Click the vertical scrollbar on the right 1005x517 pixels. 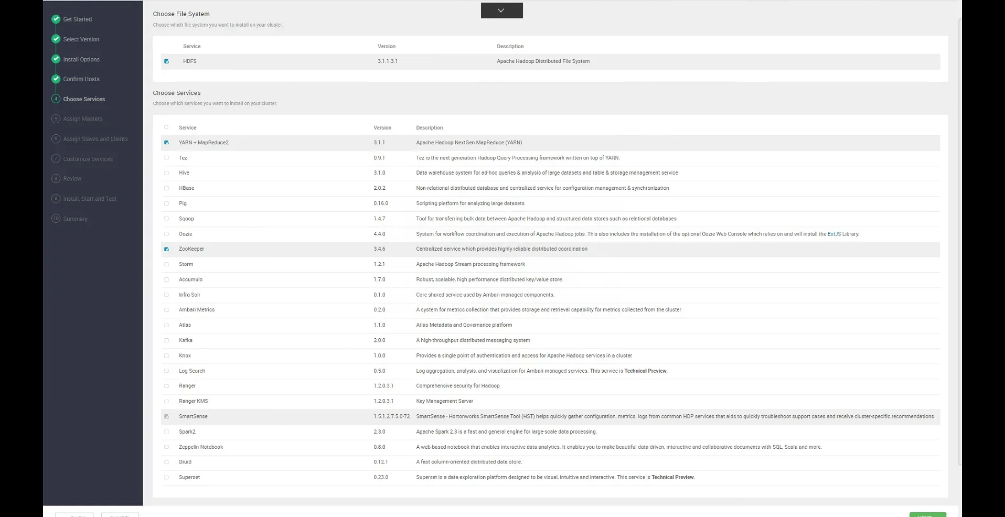959,241
